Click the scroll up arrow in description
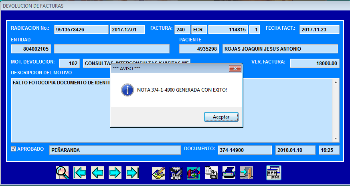This screenshot has width=350, height=186. click(x=336, y=82)
